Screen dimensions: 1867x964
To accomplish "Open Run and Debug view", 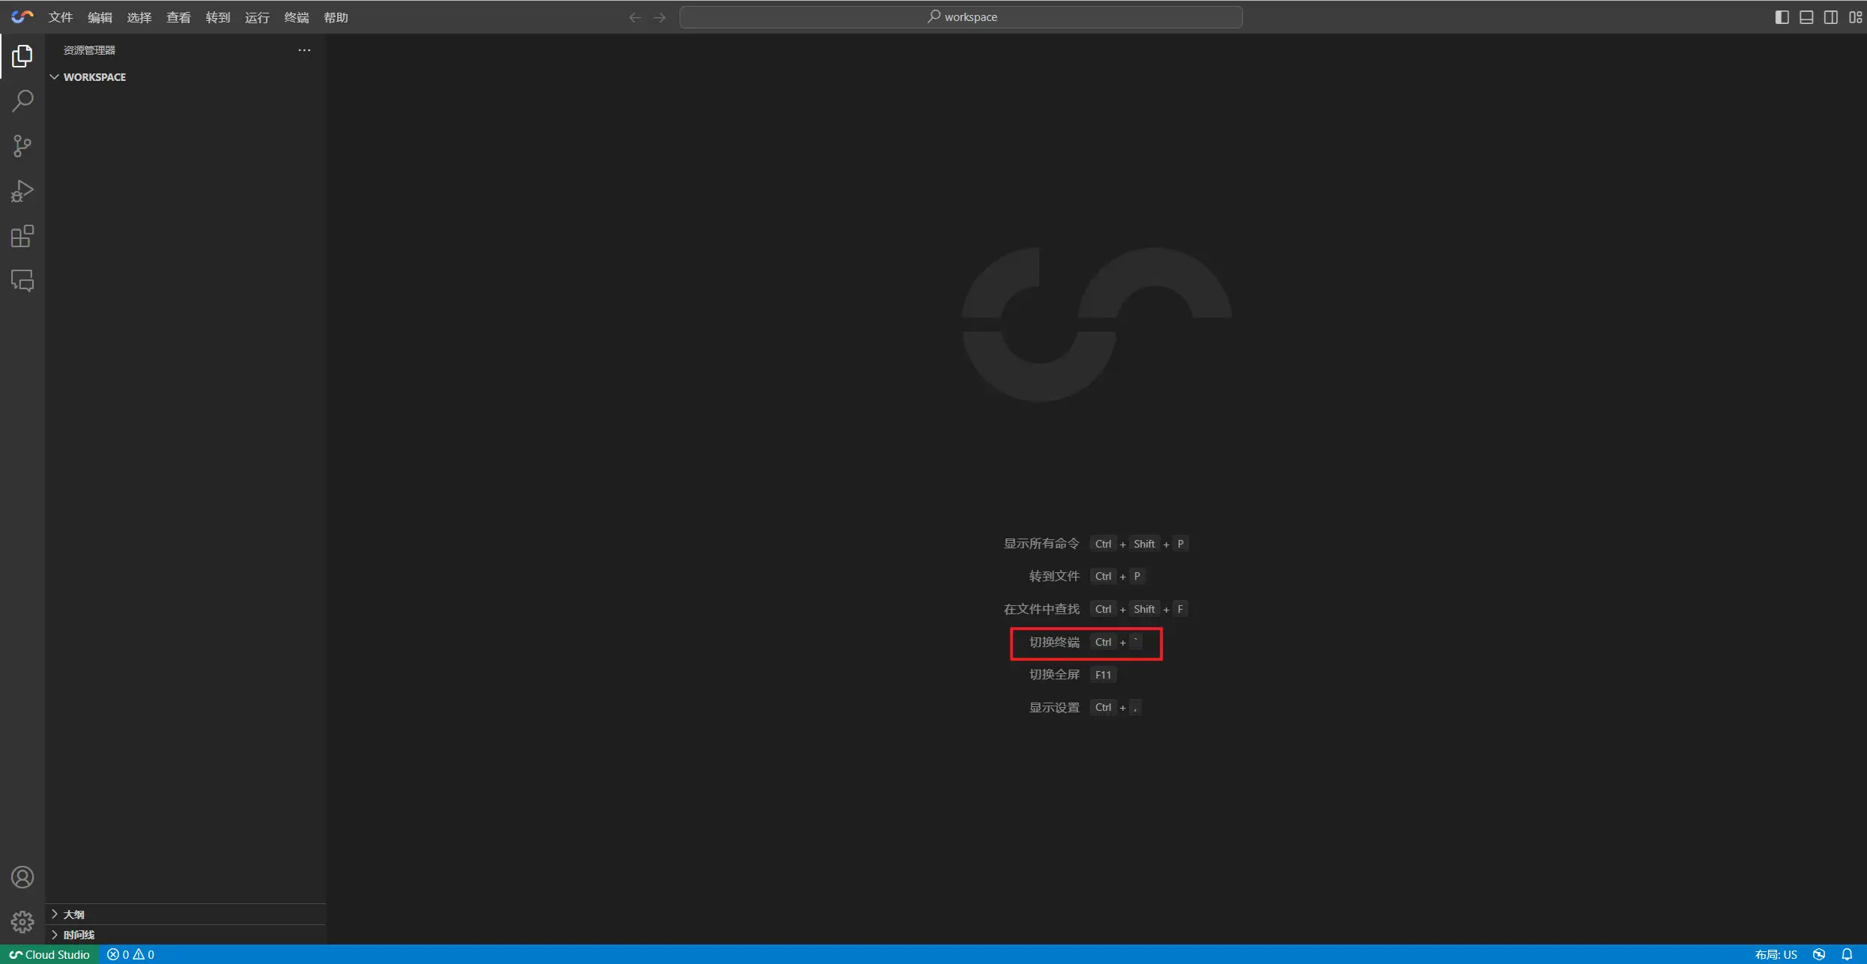I will 22,191.
